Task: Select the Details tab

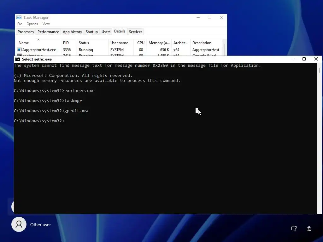Action: click(120, 31)
